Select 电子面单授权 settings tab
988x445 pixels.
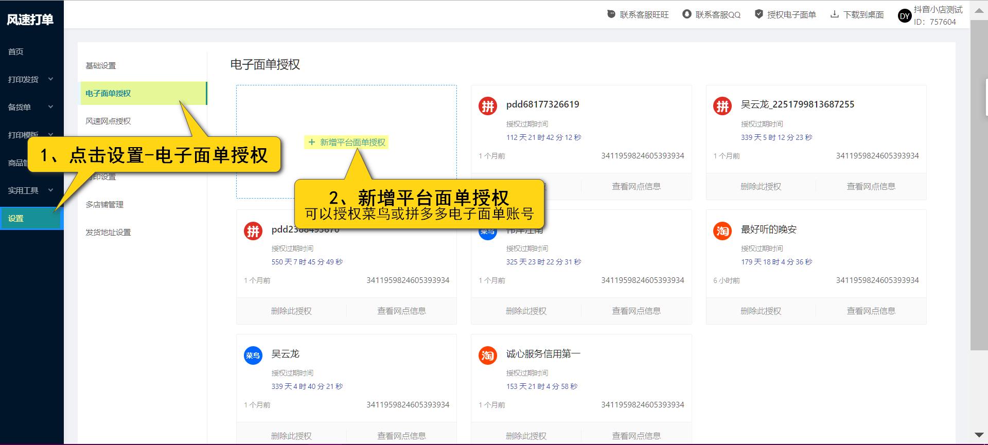tap(143, 93)
